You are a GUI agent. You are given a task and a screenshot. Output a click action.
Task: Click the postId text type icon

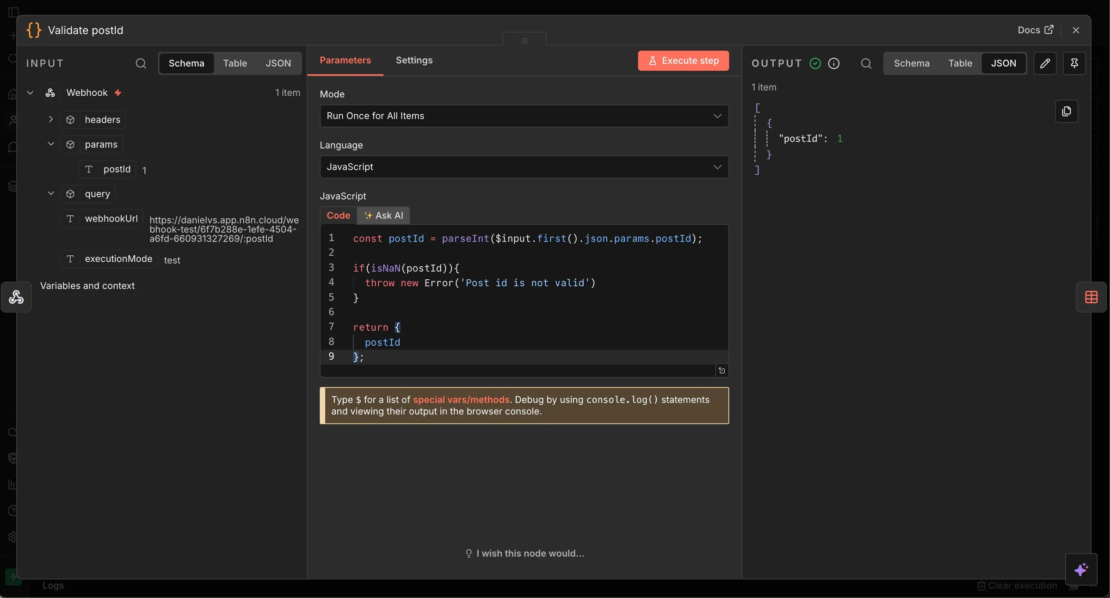click(89, 169)
